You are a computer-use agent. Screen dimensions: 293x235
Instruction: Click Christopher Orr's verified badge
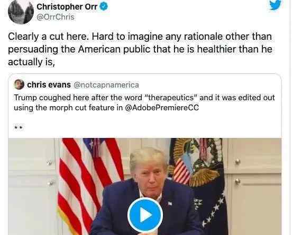tap(104, 7)
